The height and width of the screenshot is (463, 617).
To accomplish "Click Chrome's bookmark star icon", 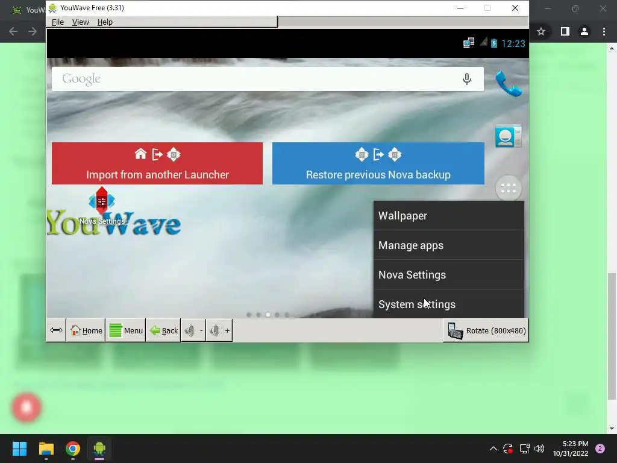I will [541, 31].
